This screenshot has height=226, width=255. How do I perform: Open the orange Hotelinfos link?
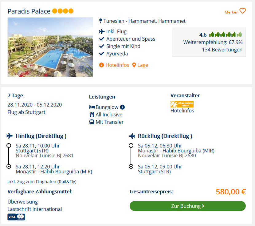pyautogui.click(x=117, y=65)
